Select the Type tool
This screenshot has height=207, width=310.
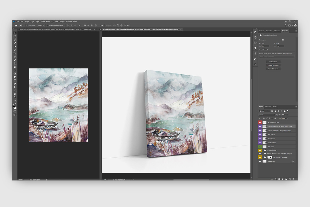pyautogui.click(x=15, y=80)
